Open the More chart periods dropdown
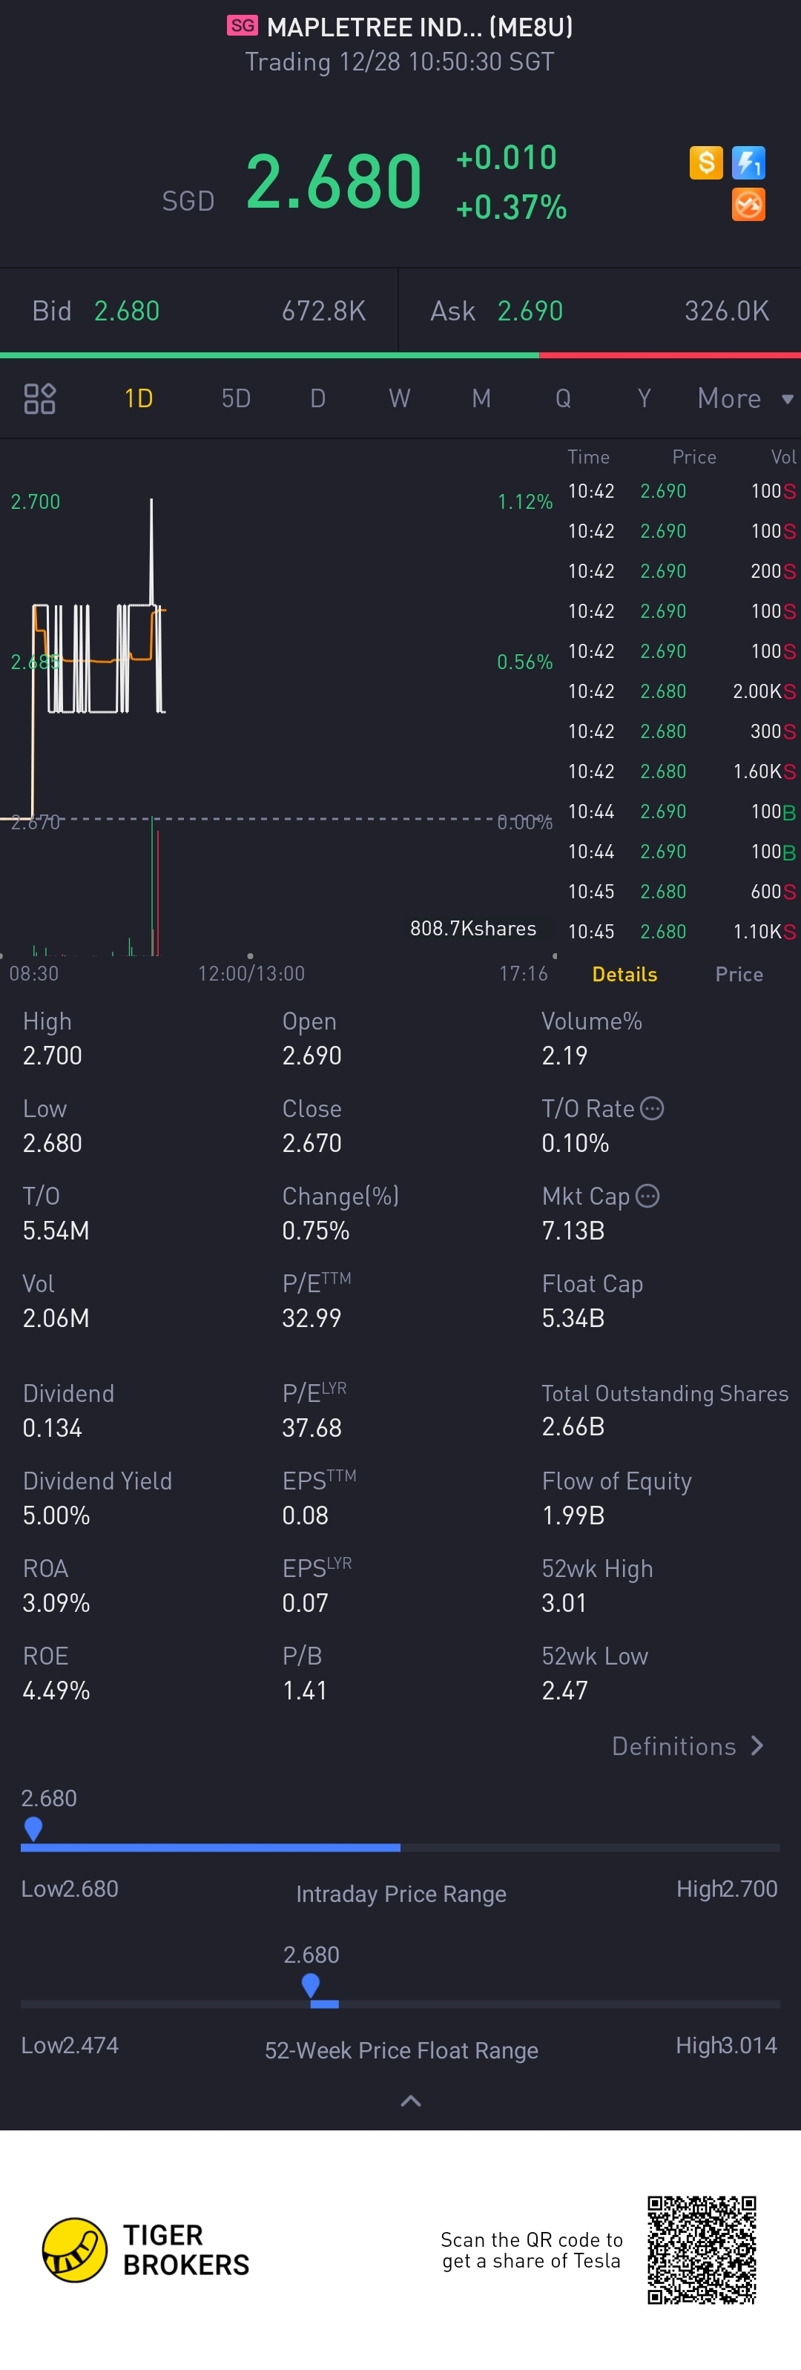The height and width of the screenshot is (2370, 801). (x=745, y=398)
